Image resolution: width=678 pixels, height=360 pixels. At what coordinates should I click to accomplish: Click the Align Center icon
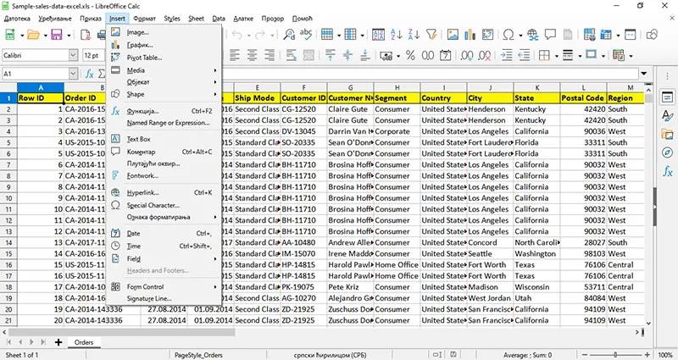tap(252, 55)
